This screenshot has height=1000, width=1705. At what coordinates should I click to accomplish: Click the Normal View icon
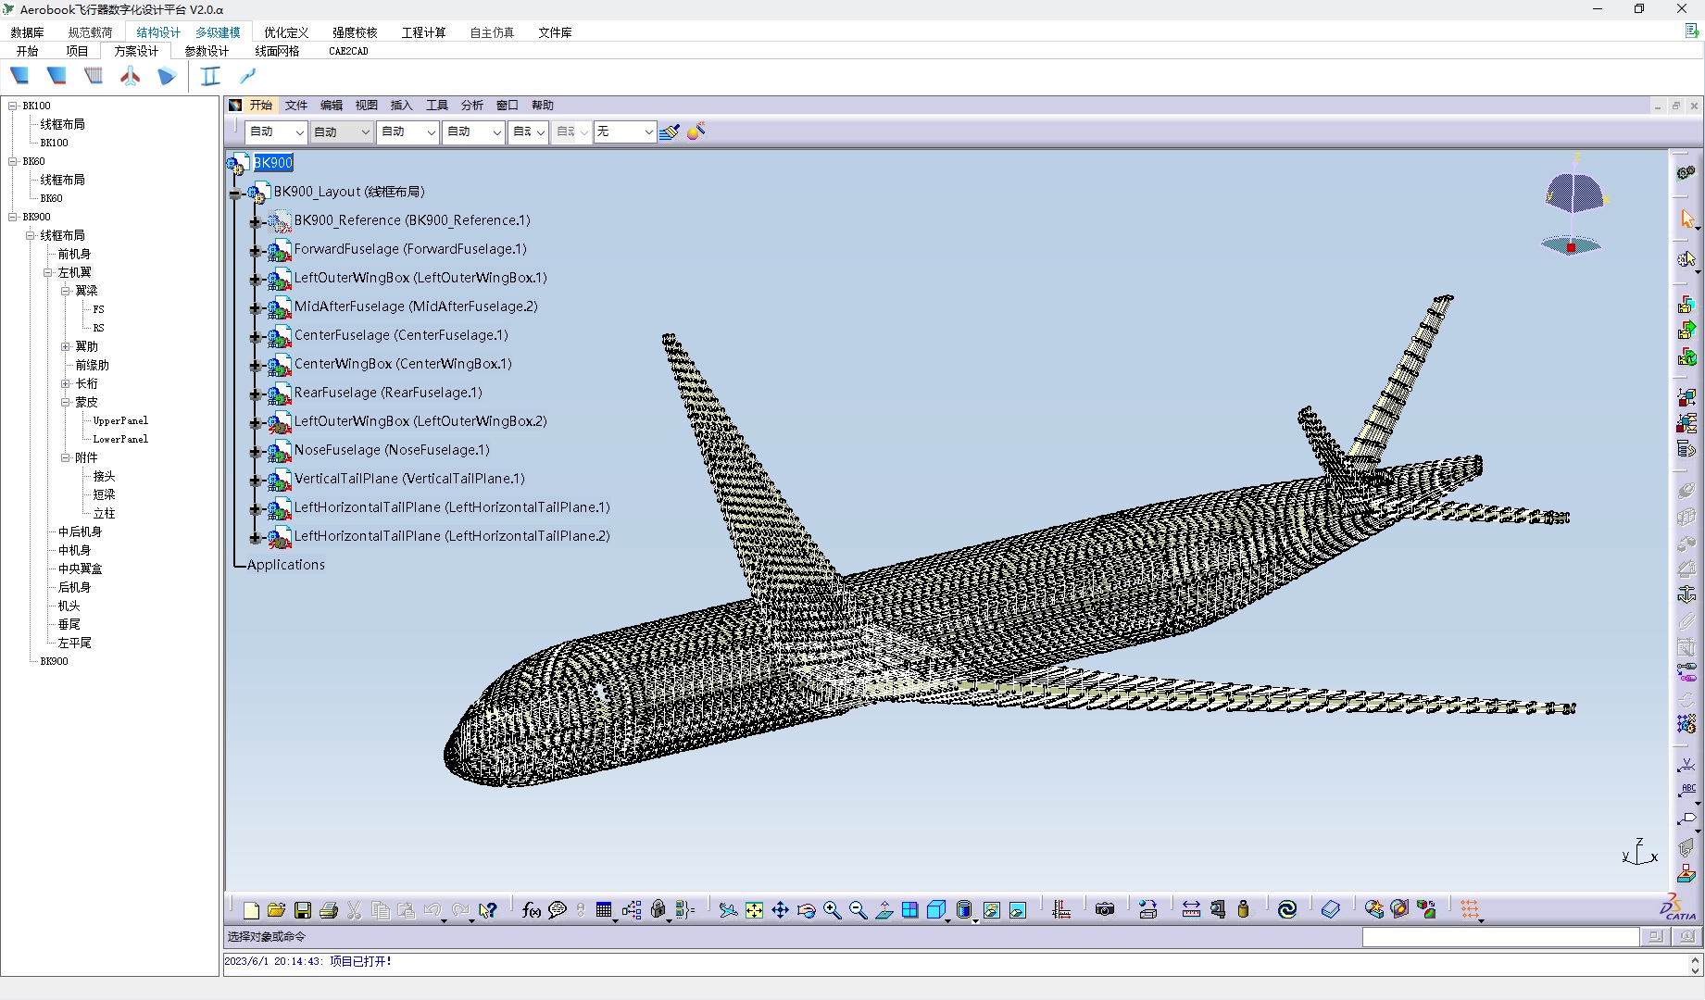coord(884,910)
